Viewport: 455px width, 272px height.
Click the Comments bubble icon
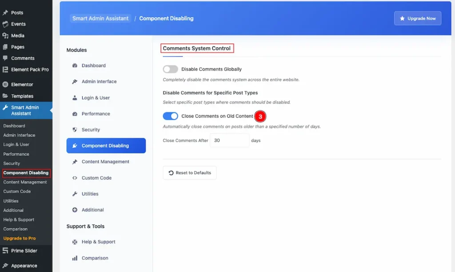click(5, 58)
